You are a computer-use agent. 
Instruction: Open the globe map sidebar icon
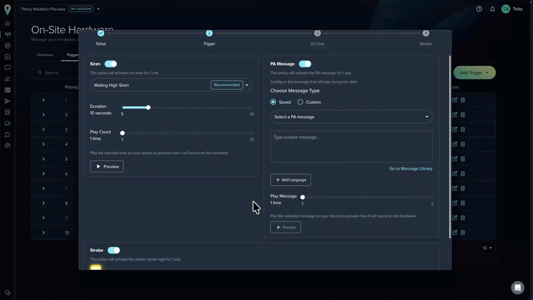(x=7, y=45)
